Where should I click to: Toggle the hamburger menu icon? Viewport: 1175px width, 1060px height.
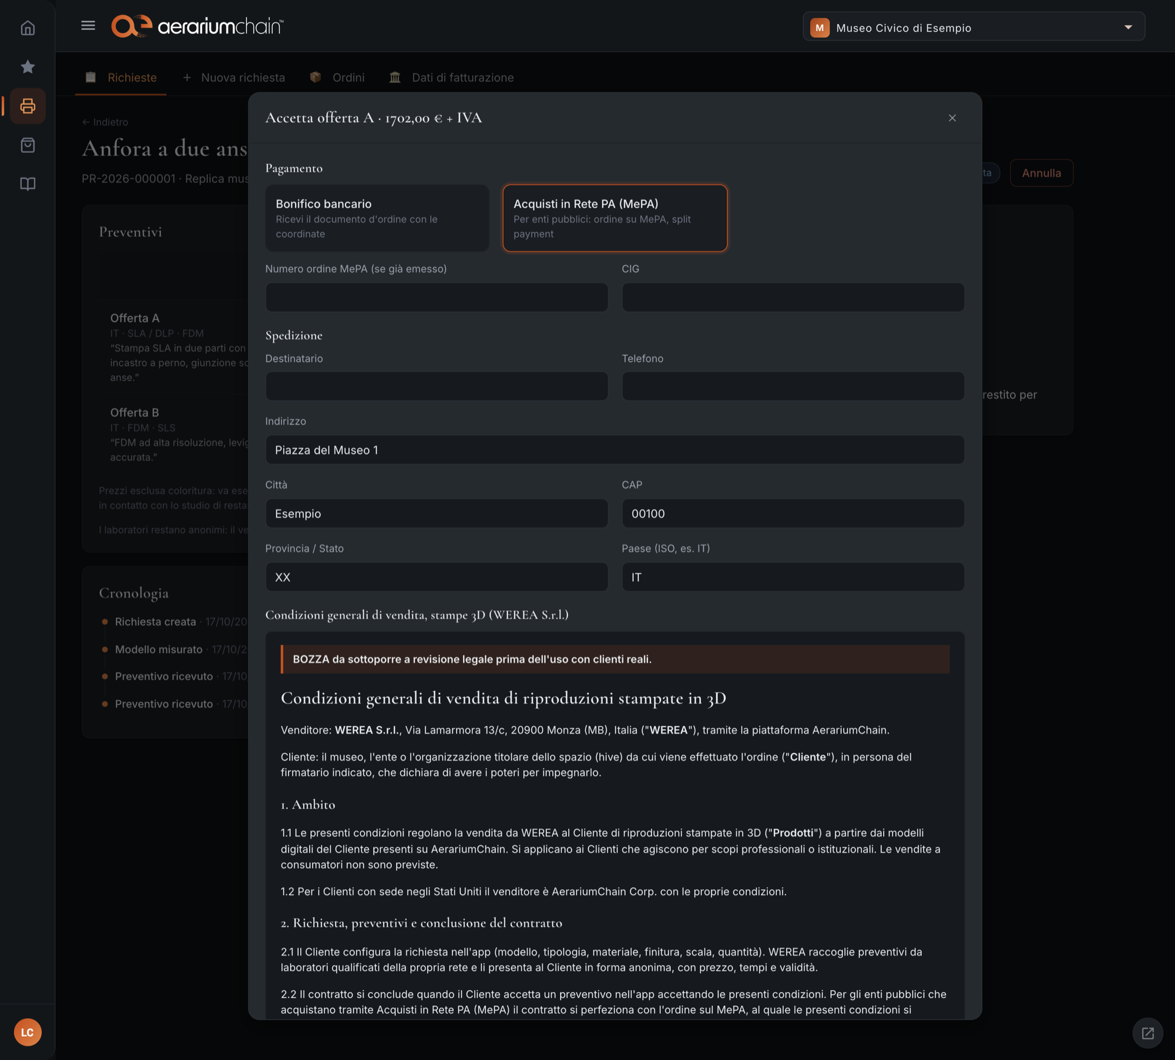click(x=88, y=26)
